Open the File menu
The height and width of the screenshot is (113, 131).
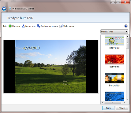(x=5, y=26)
